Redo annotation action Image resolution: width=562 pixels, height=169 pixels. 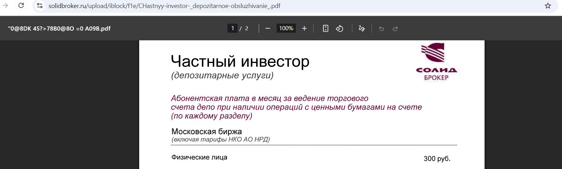pyautogui.click(x=395, y=29)
